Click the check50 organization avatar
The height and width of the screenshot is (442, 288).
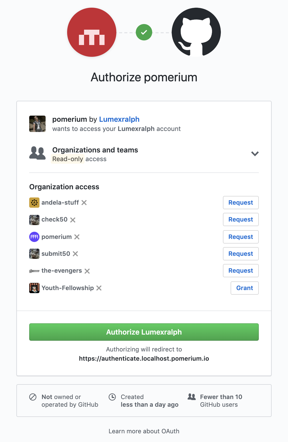(x=34, y=220)
